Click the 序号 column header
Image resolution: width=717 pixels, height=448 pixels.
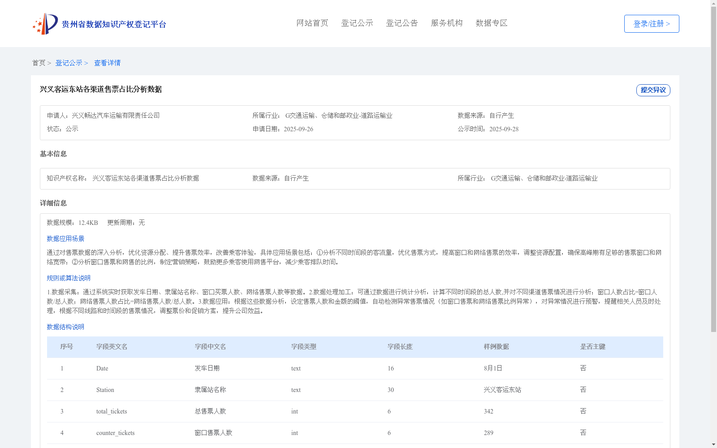[x=67, y=347]
